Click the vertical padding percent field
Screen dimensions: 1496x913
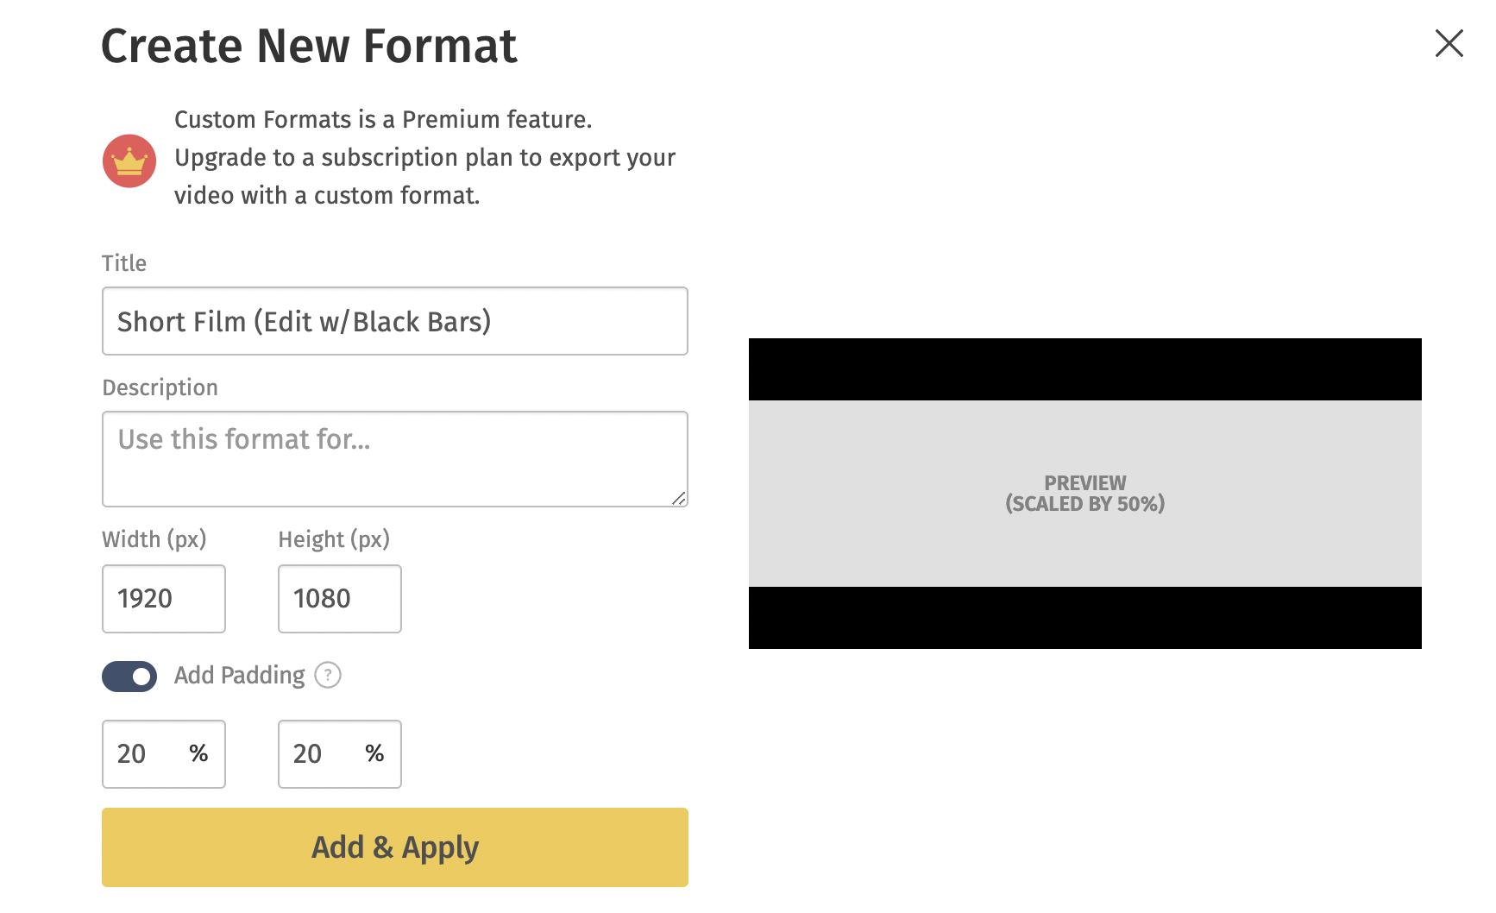coord(340,754)
